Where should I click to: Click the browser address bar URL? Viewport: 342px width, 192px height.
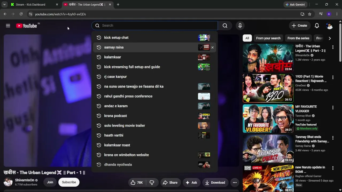60,14
